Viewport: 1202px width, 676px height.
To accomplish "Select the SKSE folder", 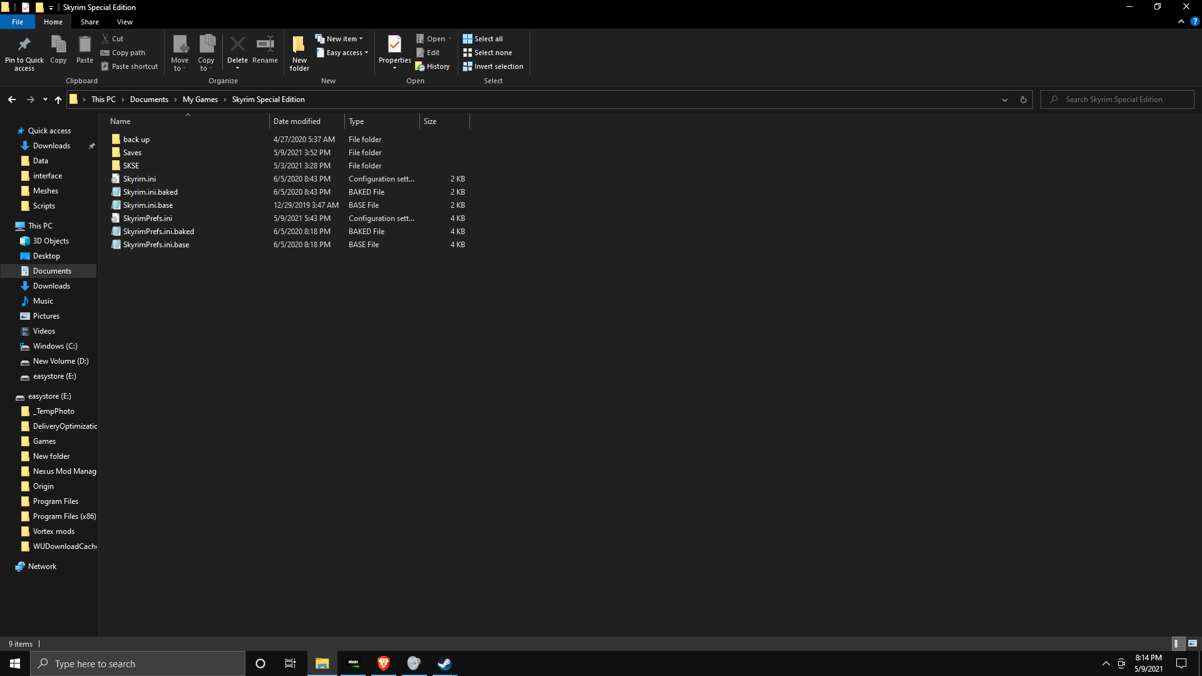I will [x=131, y=166].
